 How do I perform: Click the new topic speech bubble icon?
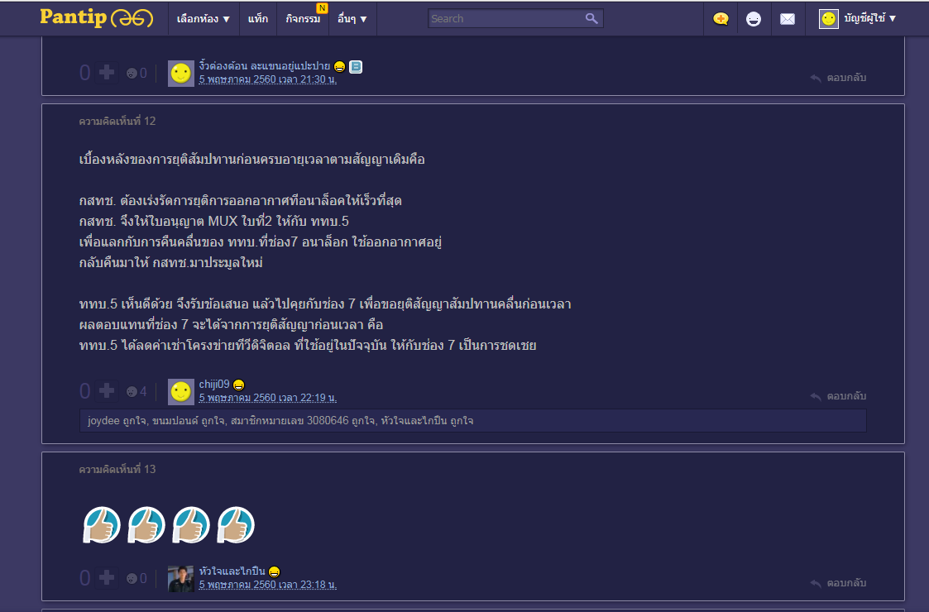pyautogui.click(x=721, y=19)
